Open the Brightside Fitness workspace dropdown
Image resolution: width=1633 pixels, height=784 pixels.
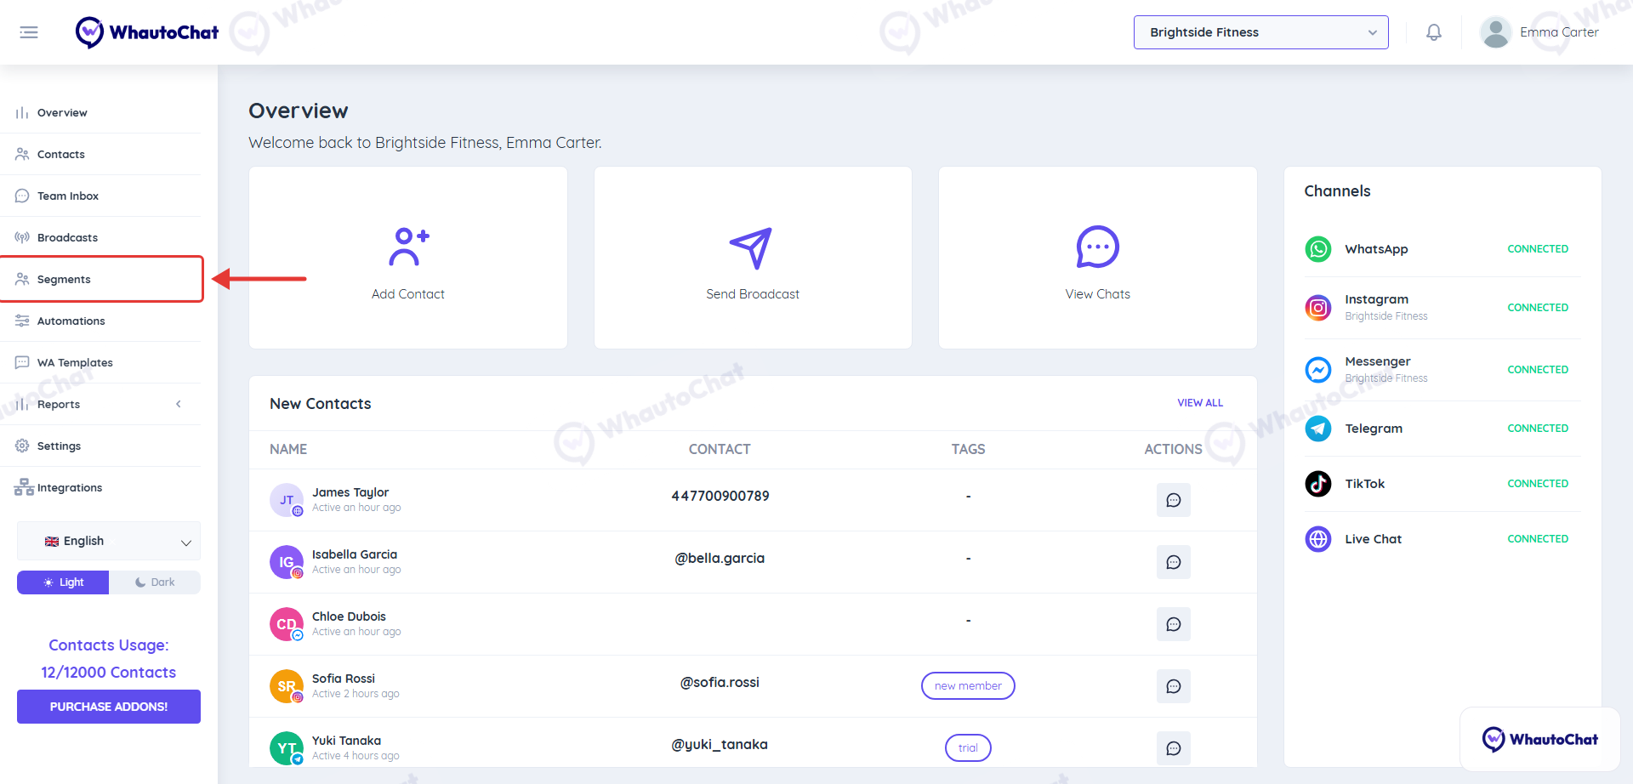[1260, 32]
